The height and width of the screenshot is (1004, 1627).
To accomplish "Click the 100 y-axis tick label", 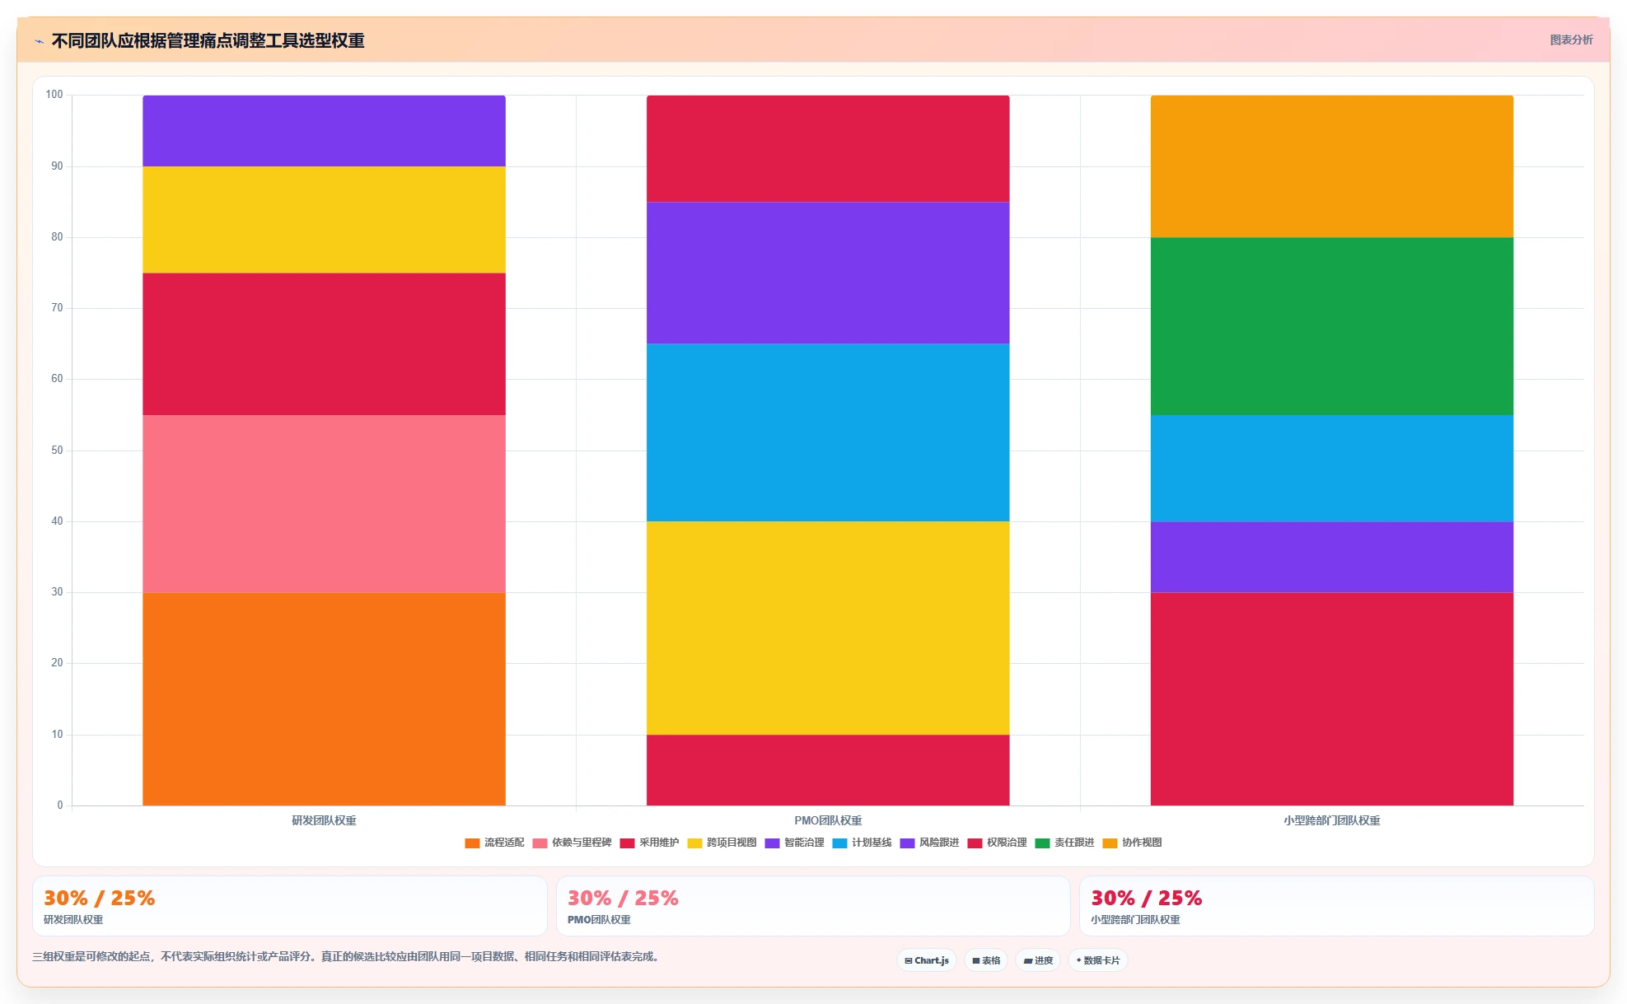I will pyautogui.click(x=54, y=95).
